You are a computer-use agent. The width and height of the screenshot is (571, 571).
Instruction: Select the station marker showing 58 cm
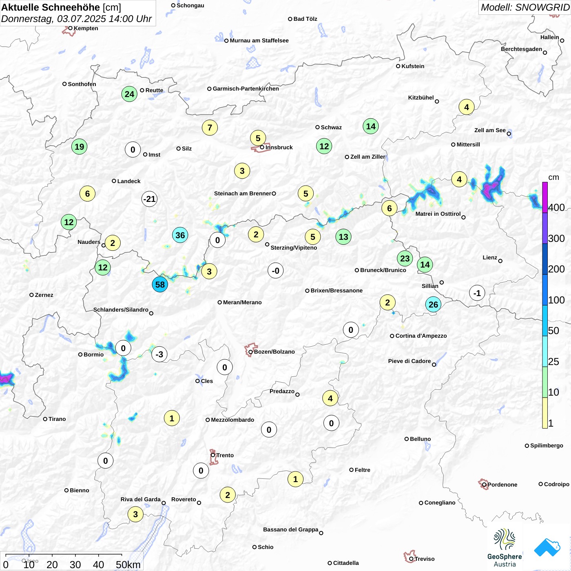point(160,285)
